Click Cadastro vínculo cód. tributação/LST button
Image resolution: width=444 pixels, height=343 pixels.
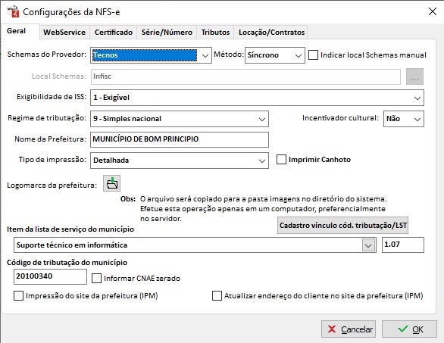[x=343, y=226]
